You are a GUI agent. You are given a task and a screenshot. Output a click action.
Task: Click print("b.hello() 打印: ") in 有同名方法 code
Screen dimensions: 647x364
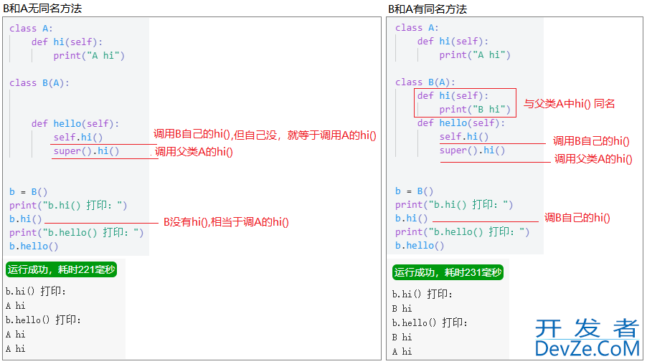[x=462, y=231]
